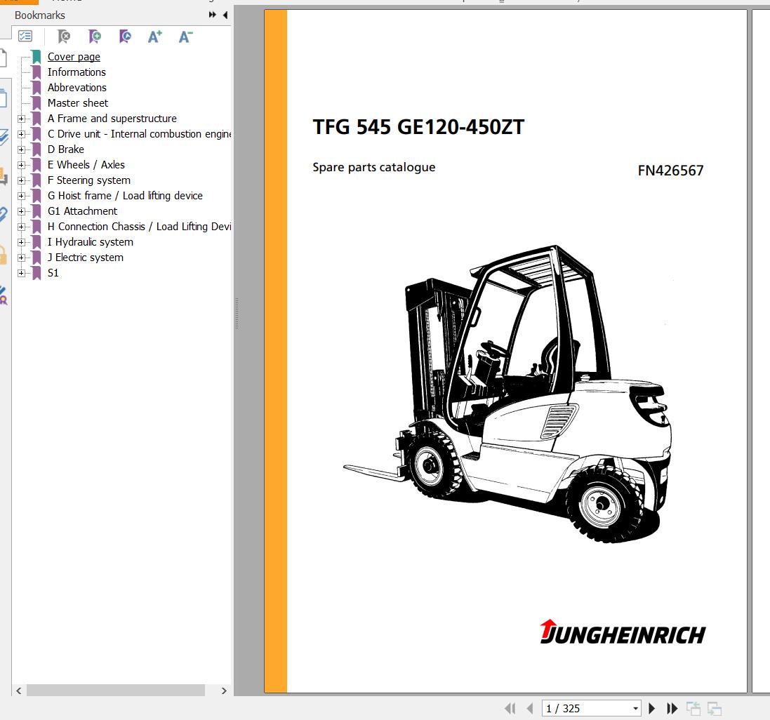Image resolution: width=770 pixels, height=720 pixels.
Task: Go to the next page arrow
Action: (x=652, y=709)
